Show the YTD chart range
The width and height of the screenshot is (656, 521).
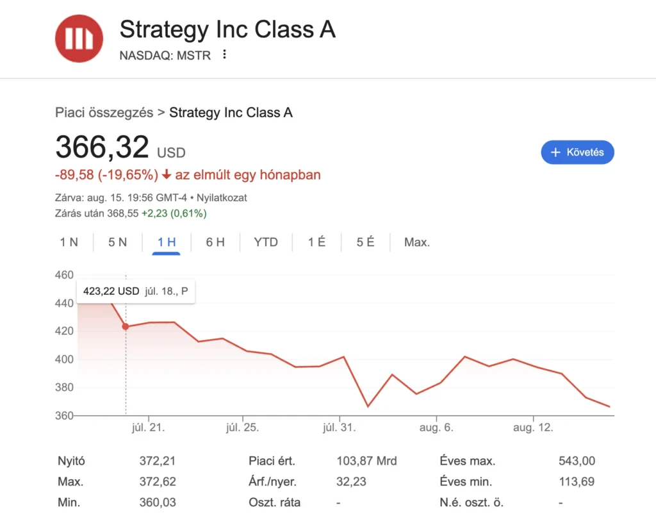click(266, 242)
